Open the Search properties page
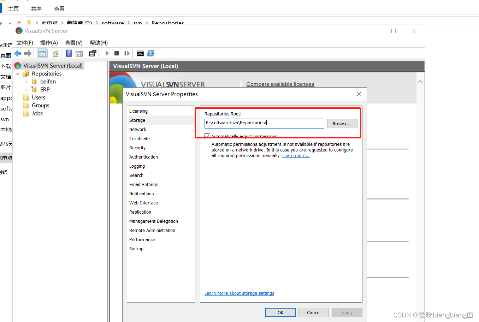This screenshot has width=479, height=322. [x=161, y=175]
